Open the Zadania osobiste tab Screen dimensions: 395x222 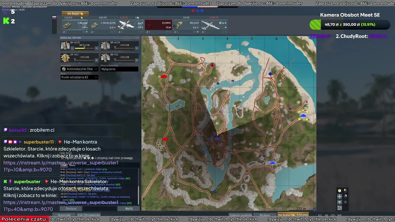coord(240,215)
